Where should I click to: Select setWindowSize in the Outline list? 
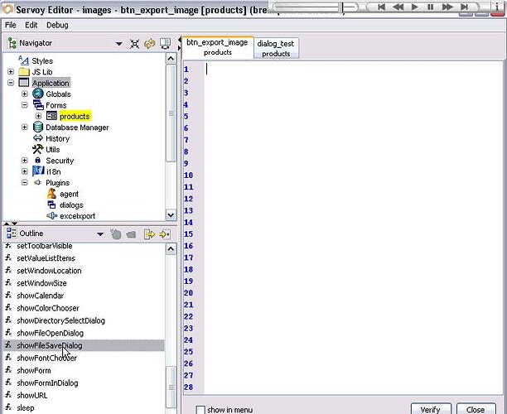point(84,283)
